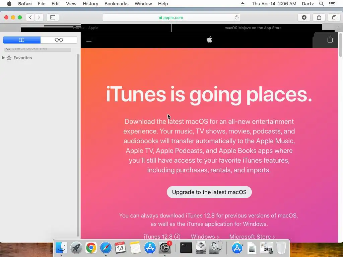Image resolution: width=343 pixels, height=257 pixels.
Task: Open Boot Camp Assistant in Dock
Action: point(201,248)
